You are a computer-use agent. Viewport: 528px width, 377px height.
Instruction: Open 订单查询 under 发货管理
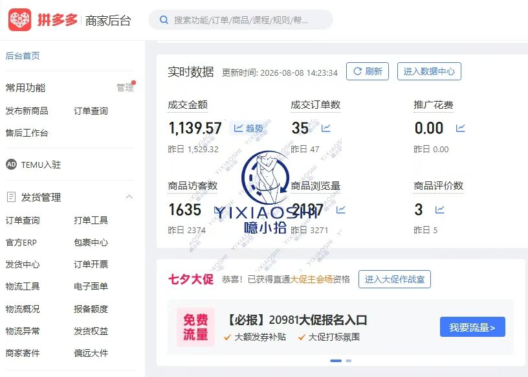click(x=23, y=220)
